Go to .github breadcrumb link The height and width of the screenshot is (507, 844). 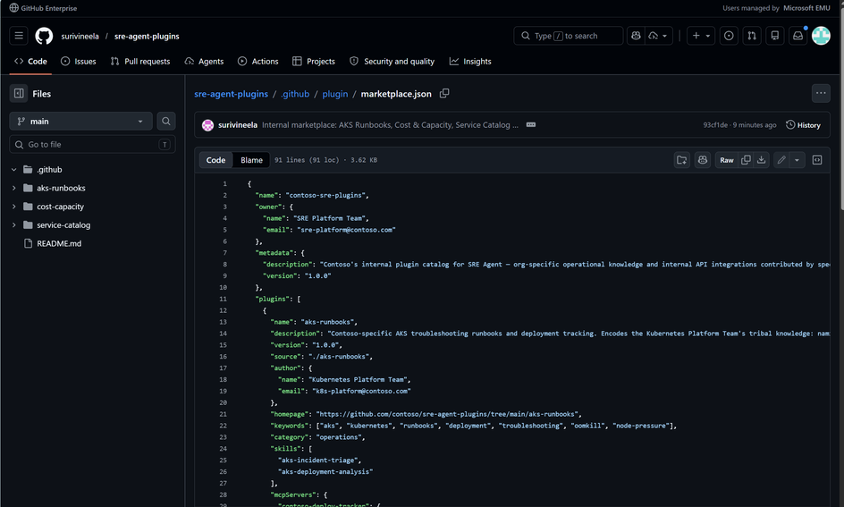[296, 94]
